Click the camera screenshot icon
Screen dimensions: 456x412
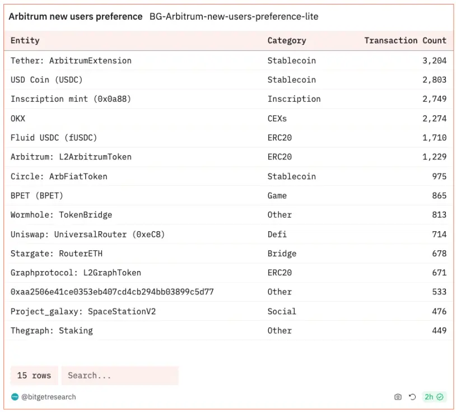point(398,397)
